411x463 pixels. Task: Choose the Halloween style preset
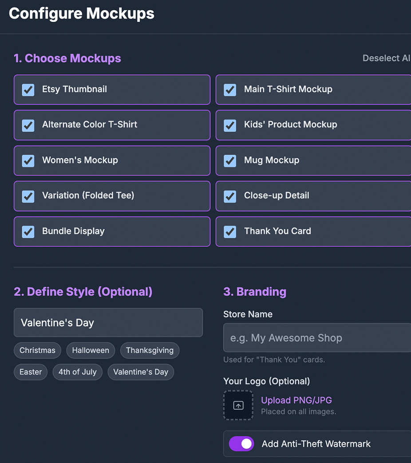91,350
